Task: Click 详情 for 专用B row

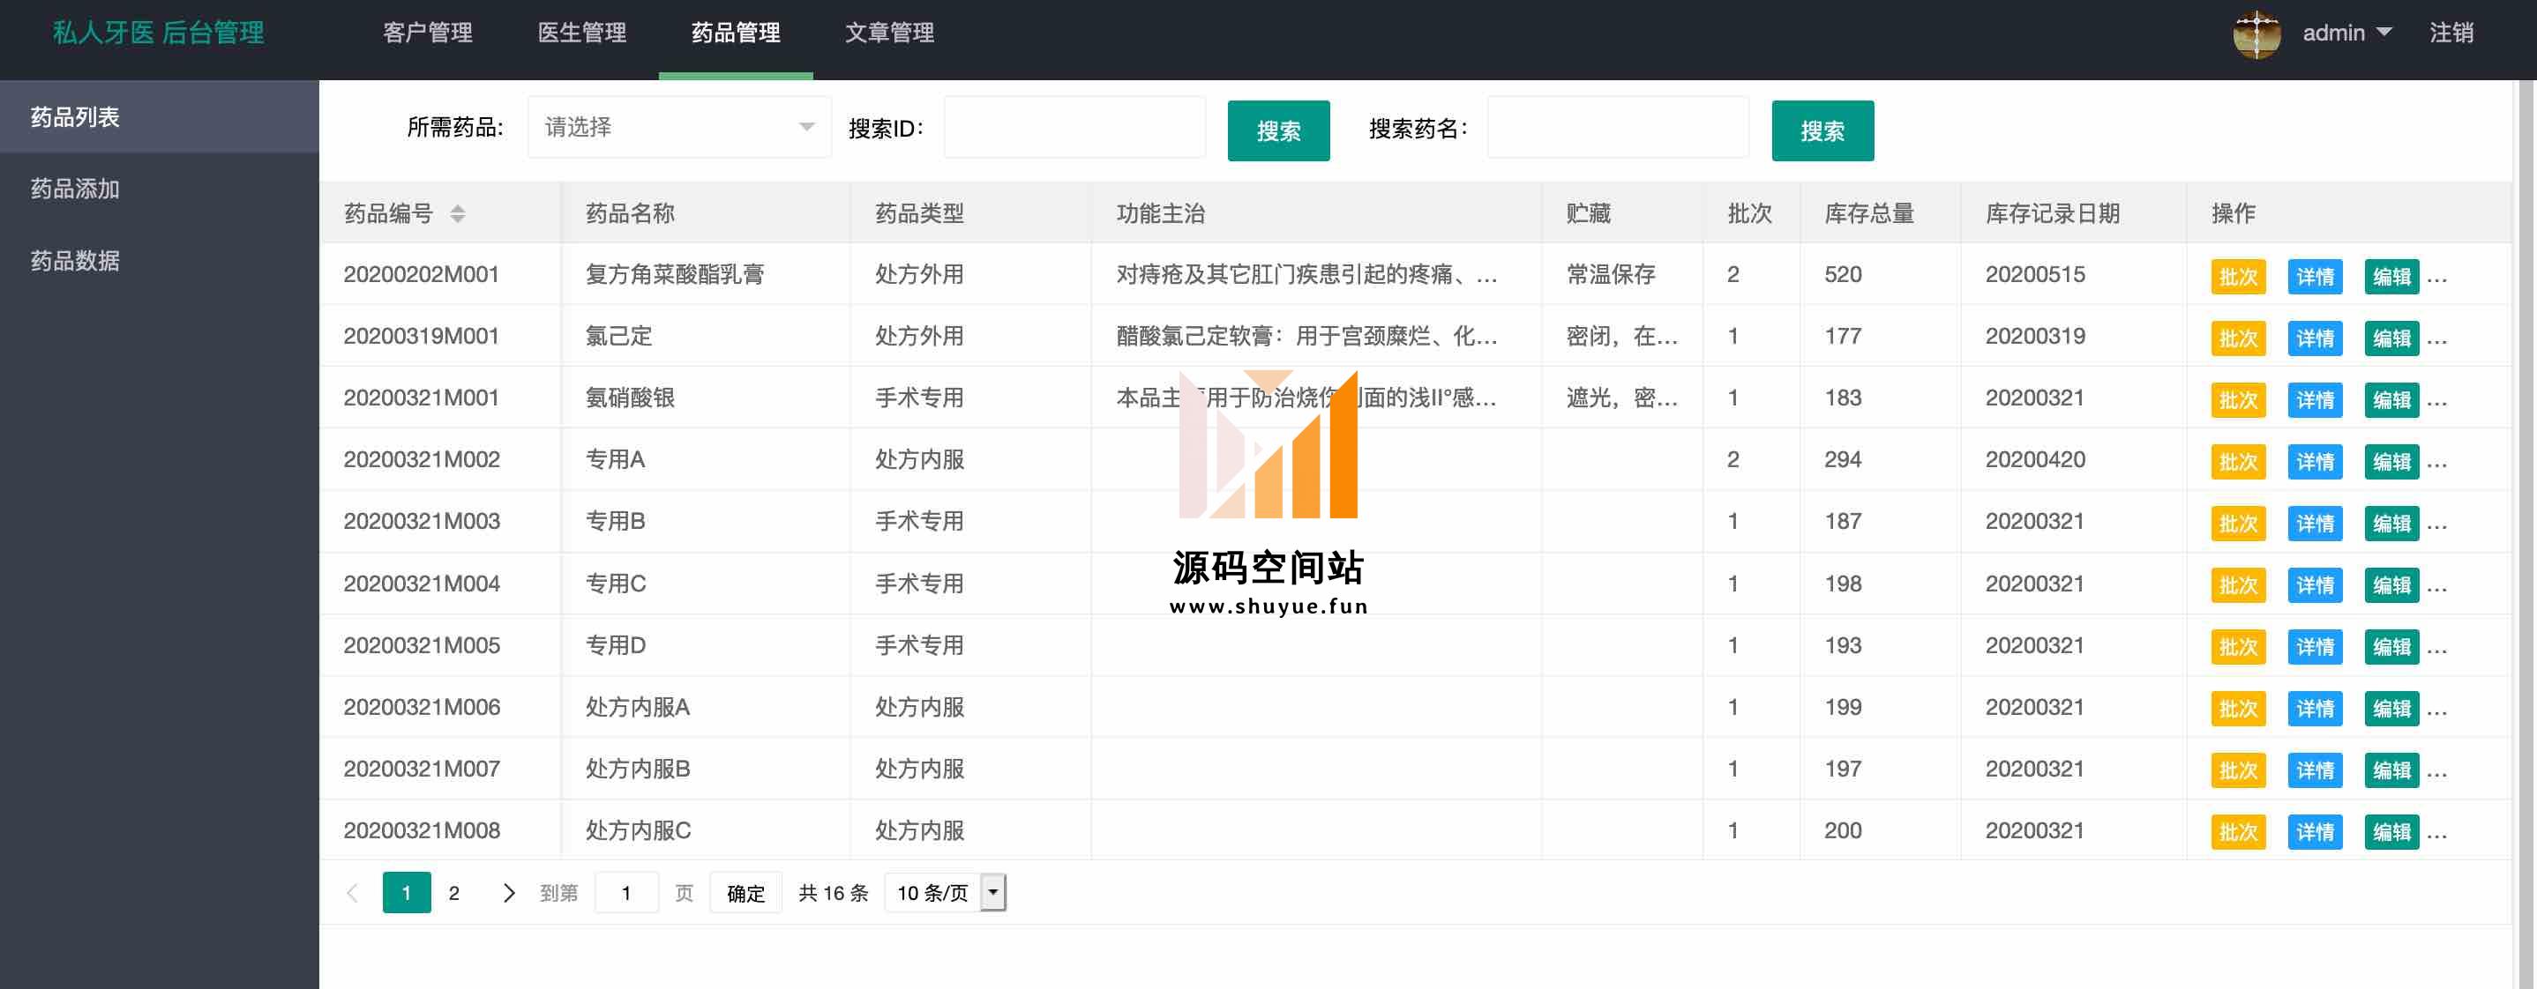Action: [x=2315, y=524]
